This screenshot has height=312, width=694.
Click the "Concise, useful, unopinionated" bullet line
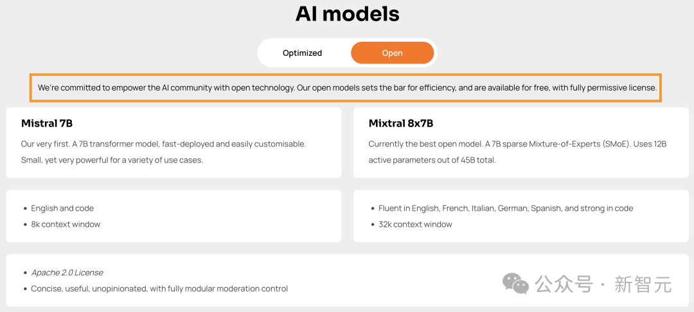tap(159, 289)
